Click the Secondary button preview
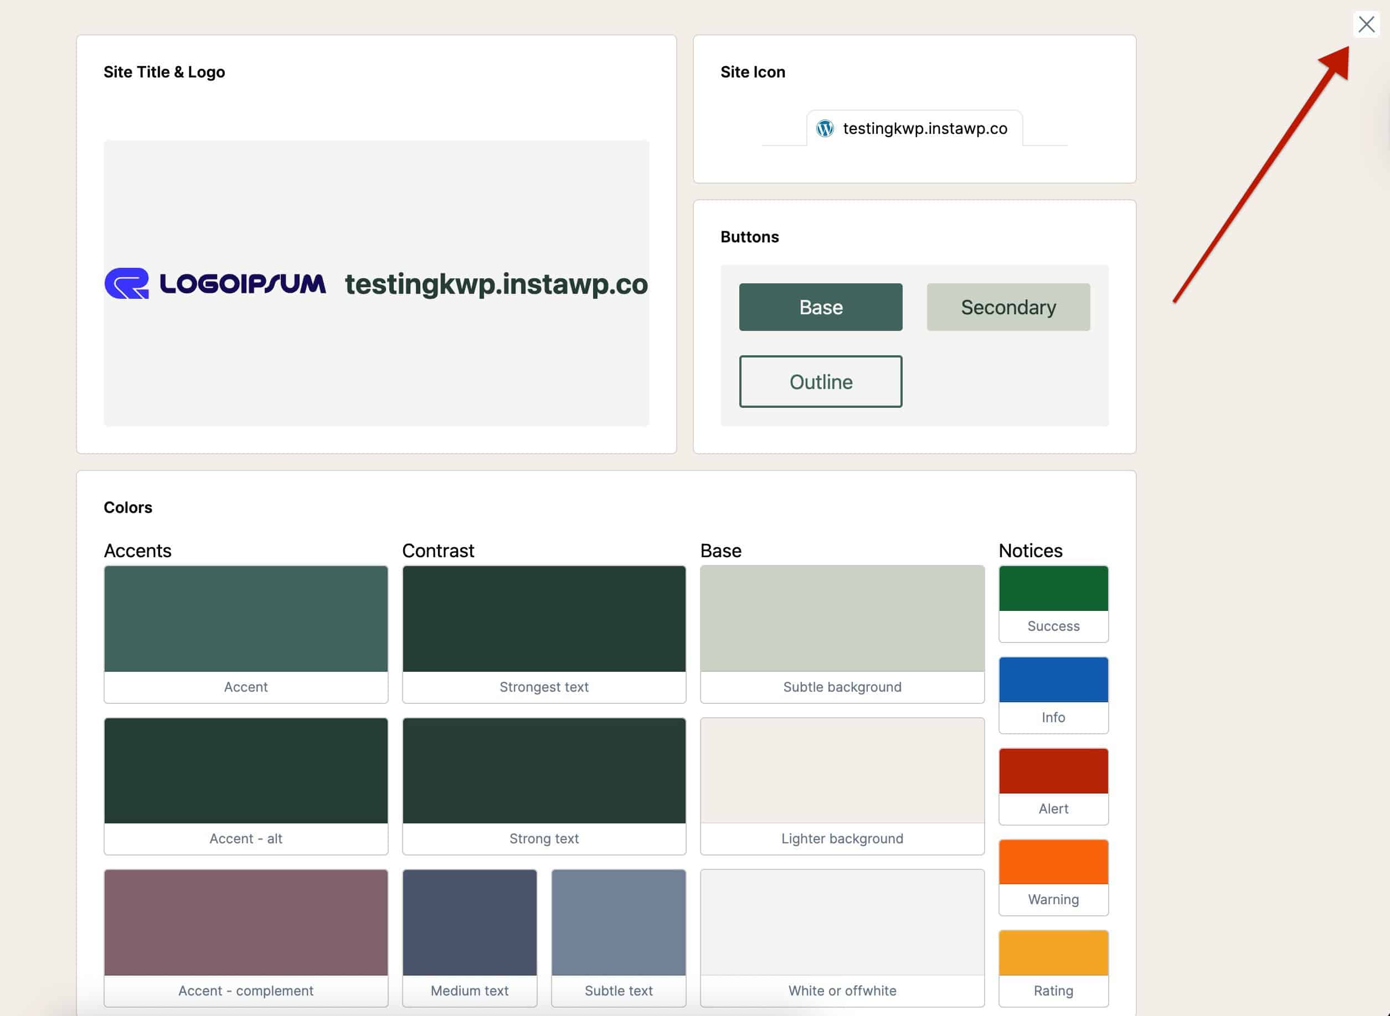This screenshot has height=1016, width=1390. point(1008,307)
